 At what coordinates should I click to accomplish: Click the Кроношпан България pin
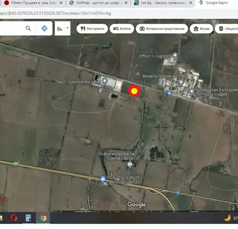click(x=192, y=92)
